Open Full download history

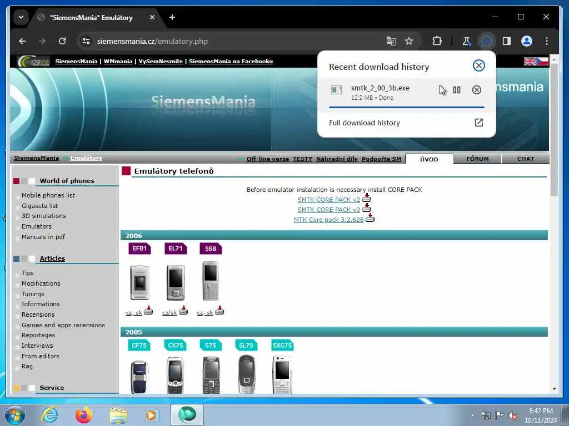tap(406, 123)
